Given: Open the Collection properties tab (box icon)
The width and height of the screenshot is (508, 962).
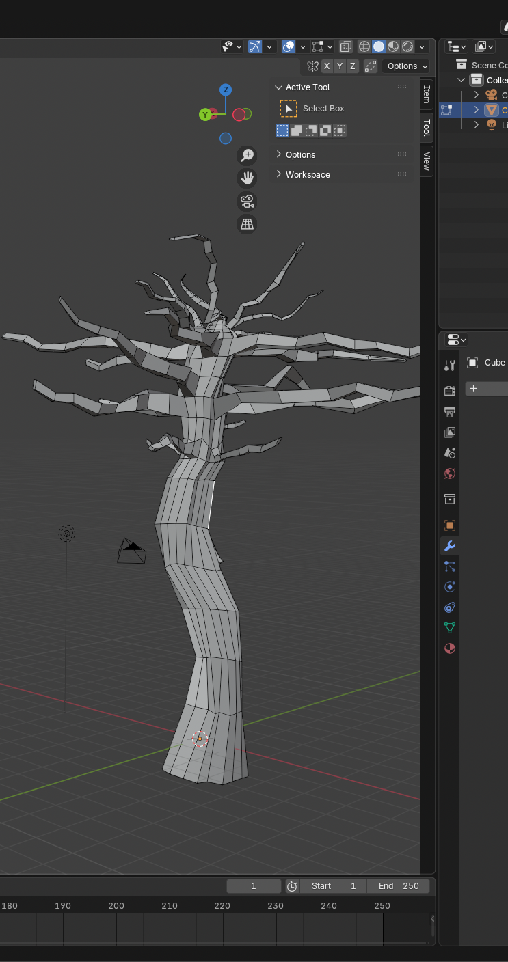Looking at the screenshot, I should click(x=450, y=499).
